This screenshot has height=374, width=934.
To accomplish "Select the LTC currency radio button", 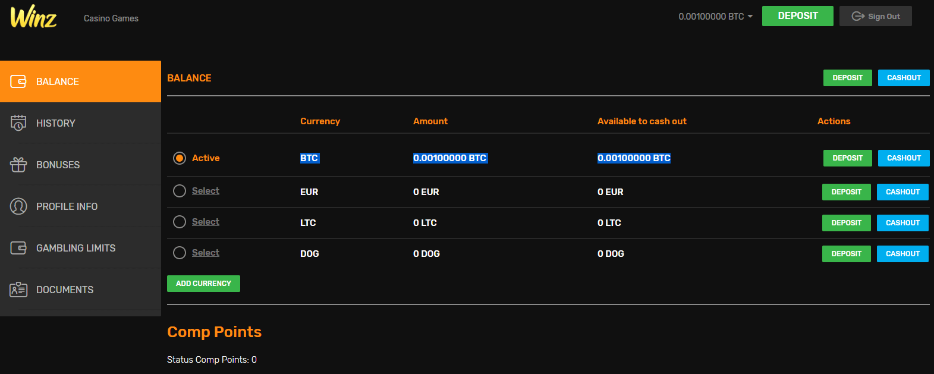I will [x=180, y=222].
